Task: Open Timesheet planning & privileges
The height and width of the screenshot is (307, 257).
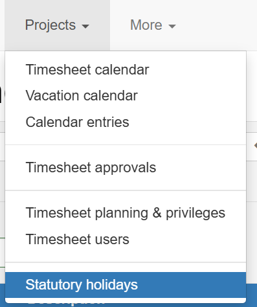Action: 126,213
